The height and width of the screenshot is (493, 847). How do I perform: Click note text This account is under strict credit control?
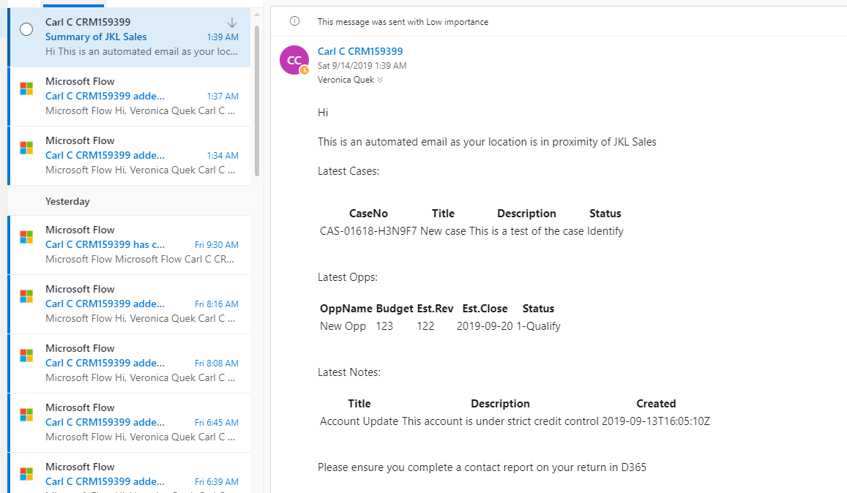tap(500, 421)
